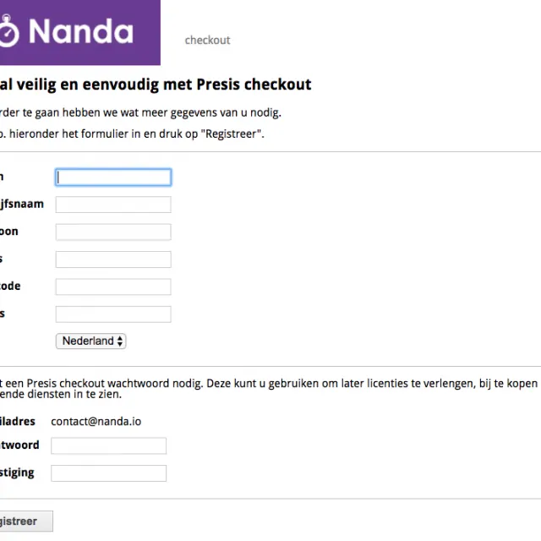Click the wachtwoord field label
This screenshot has height=541, width=541.
coord(19,445)
